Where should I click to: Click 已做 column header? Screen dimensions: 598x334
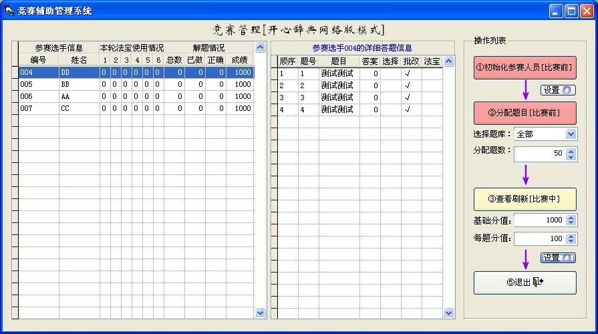(x=195, y=60)
